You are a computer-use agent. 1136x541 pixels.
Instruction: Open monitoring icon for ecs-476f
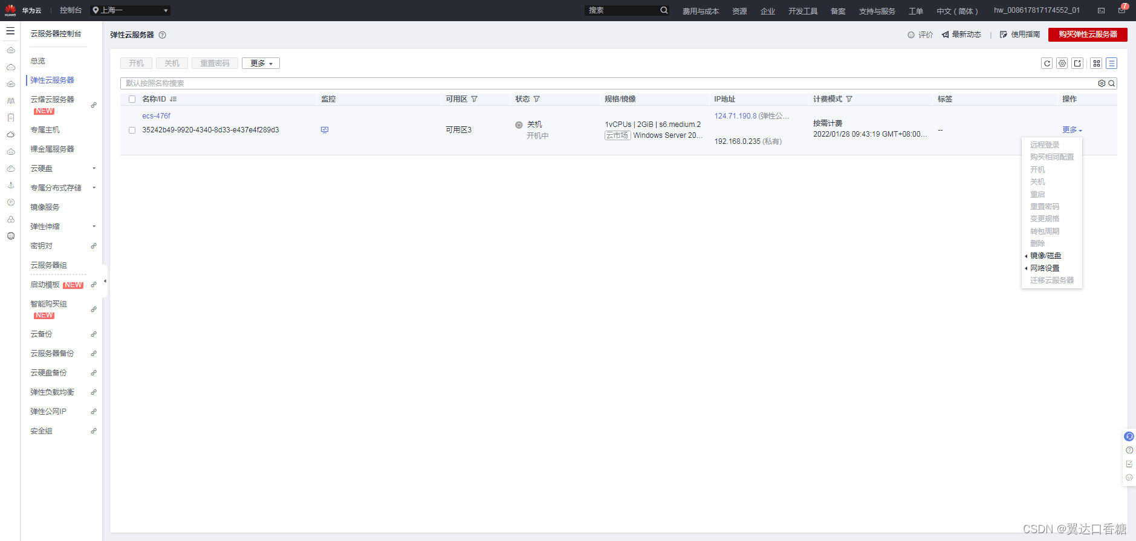pos(325,130)
